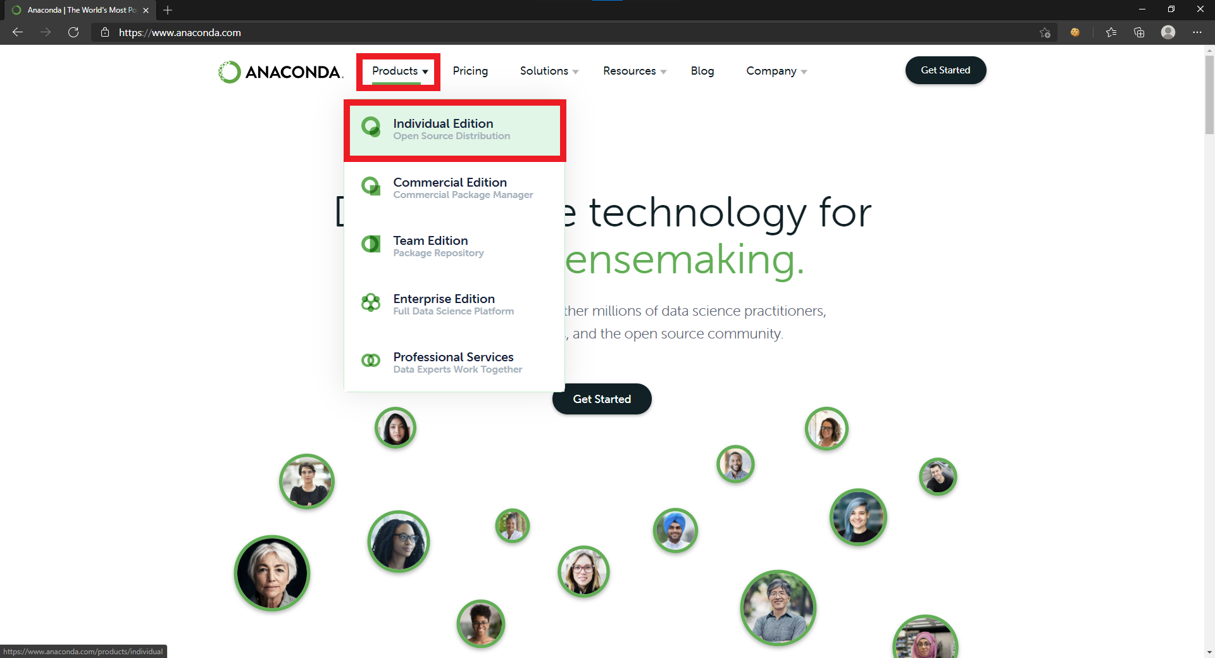Screen dimensions: 1215x658
Task: Click the Anaconda logo in header
Action: click(280, 71)
